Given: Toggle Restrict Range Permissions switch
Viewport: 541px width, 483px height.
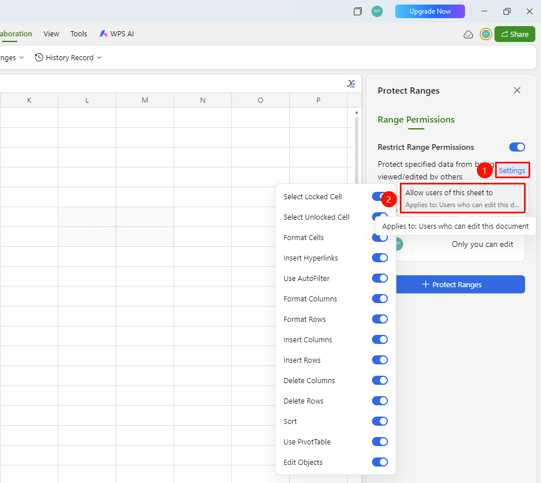Looking at the screenshot, I should pyautogui.click(x=517, y=147).
